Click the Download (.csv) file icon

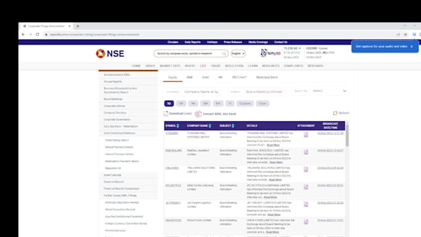(x=166, y=113)
